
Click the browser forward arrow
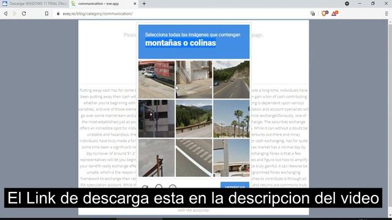[x=15, y=13]
